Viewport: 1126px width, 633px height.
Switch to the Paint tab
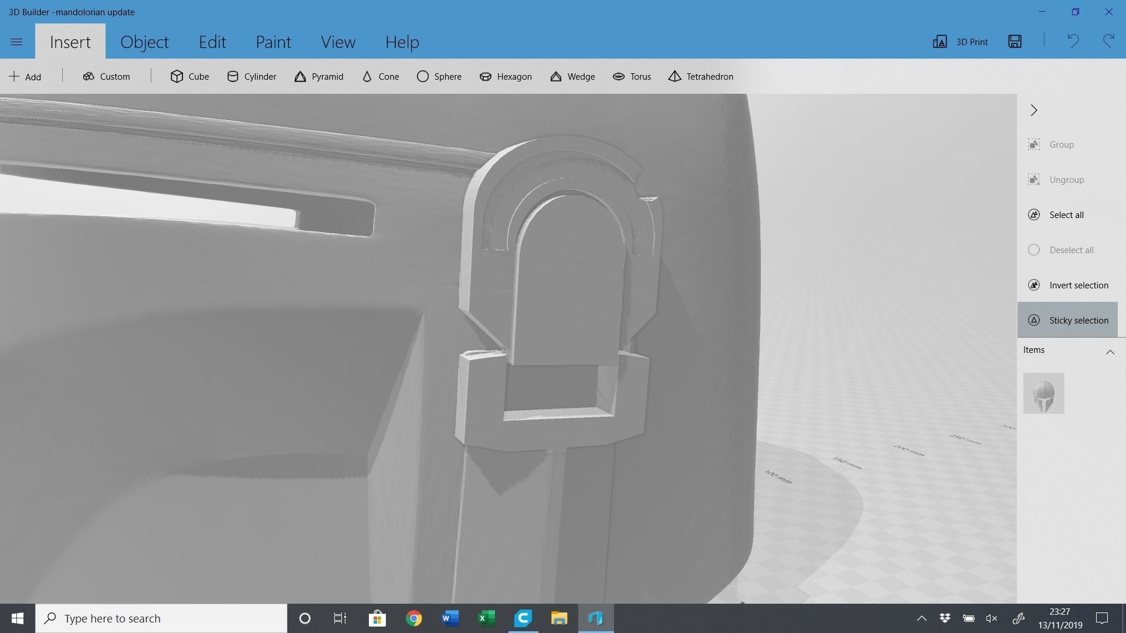pyautogui.click(x=273, y=42)
